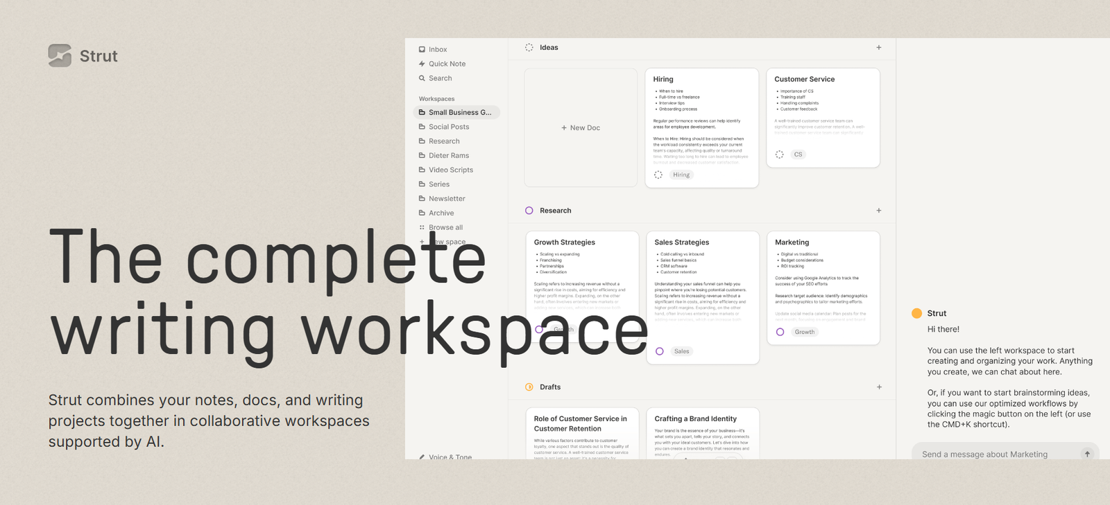The width and height of the screenshot is (1110, 505).
Task: Add a doc with Ideas plus icon
Action: 878,48
